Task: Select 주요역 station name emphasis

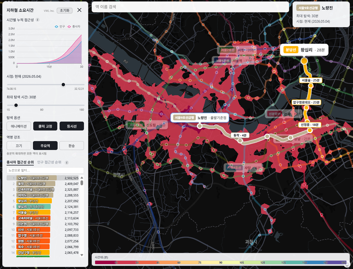Action: click(x=45, y=146)
